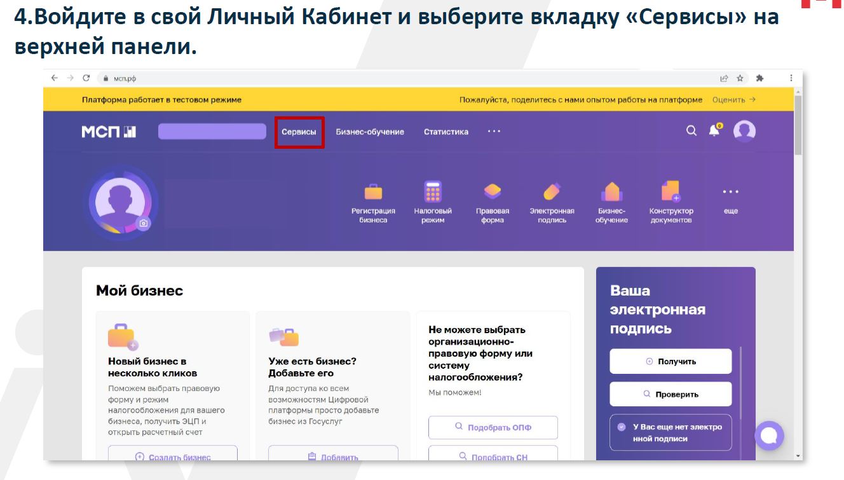Open the Статистика tab
844x480 pixels.
446,132
